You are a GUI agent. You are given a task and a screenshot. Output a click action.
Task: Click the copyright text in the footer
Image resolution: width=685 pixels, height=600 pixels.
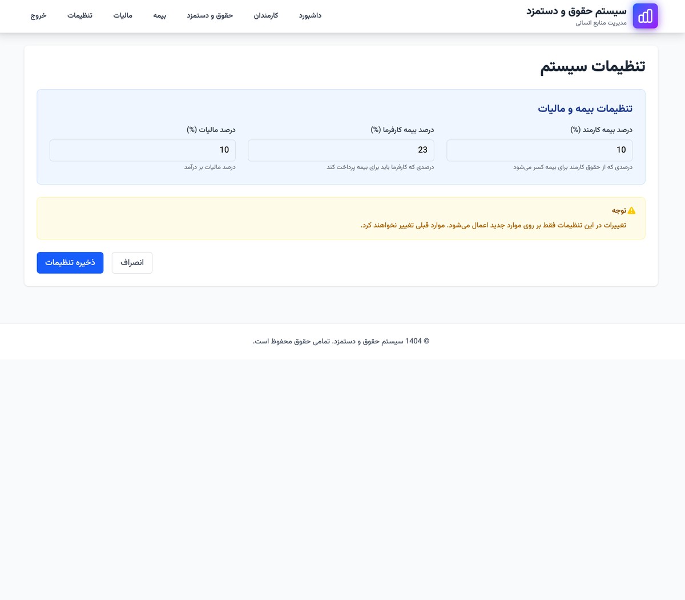341,341
